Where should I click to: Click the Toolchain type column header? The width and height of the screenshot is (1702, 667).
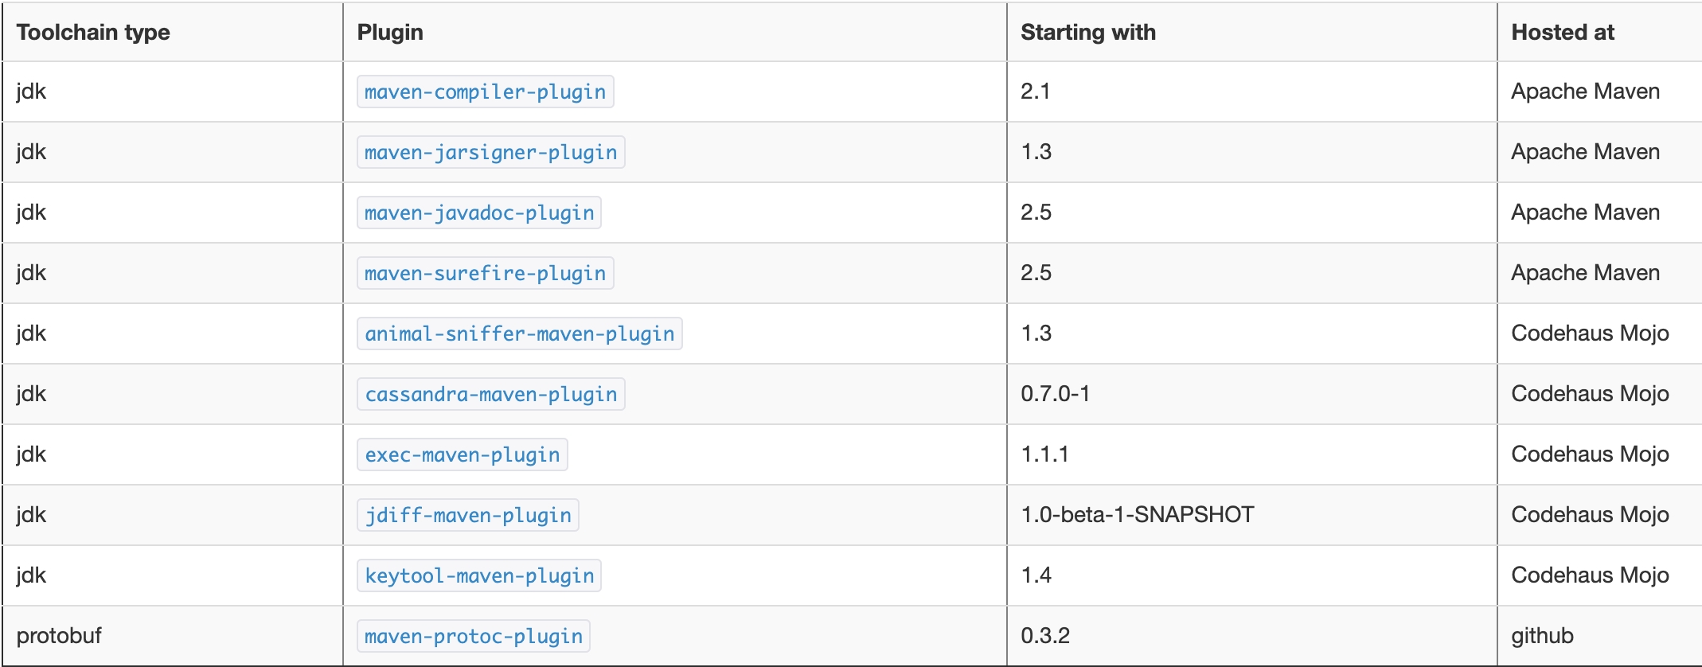point(93,33)
